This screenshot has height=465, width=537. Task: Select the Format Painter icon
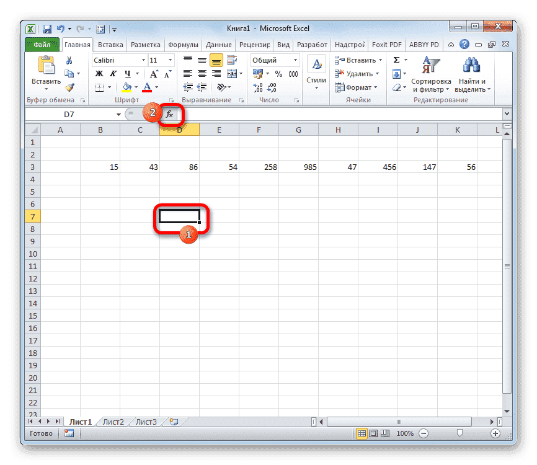(x=69, y=87)
